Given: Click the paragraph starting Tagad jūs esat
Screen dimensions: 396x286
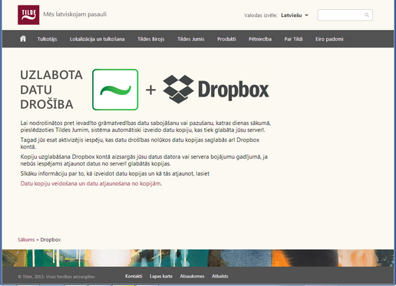Looking at the screenshot, I should click(140, 143).
